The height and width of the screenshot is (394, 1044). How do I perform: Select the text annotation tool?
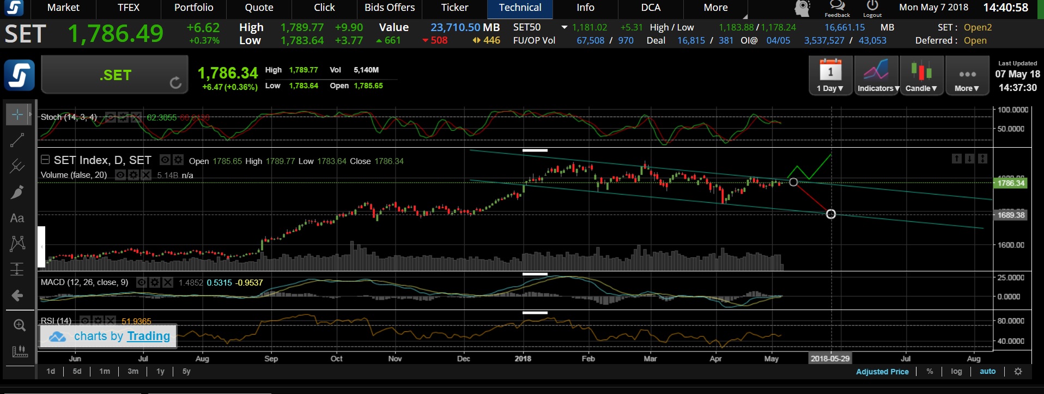17,218
